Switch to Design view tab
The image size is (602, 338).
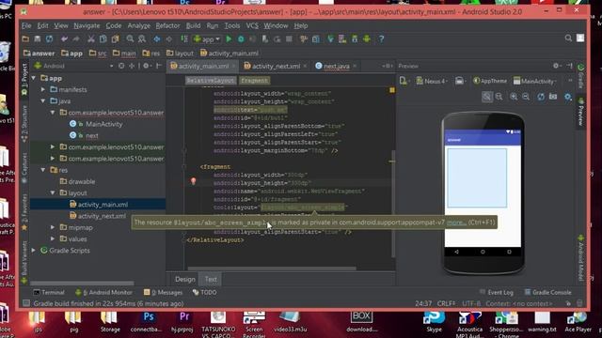(x=185, y=280)
